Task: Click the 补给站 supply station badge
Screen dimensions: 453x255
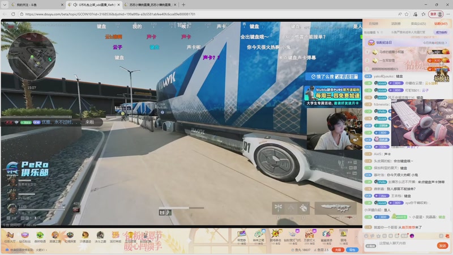Action: (x=441, y=75)
